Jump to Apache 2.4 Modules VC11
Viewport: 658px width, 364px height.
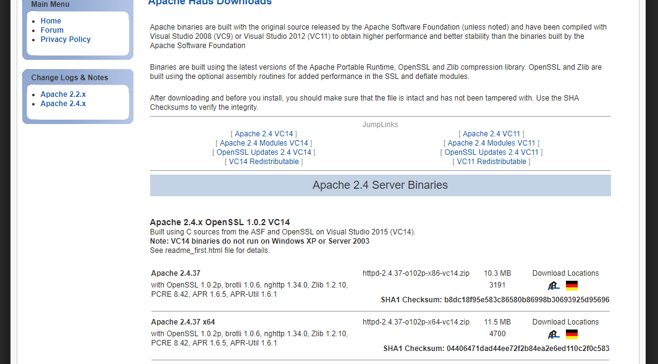point(491,143)
